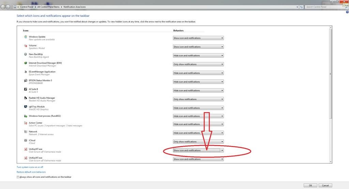The height and width of the screenshot is (189, 349).
Task: Open the EPSON Status Monitor behavior dropdown
Action: click(x=198, y=82)
